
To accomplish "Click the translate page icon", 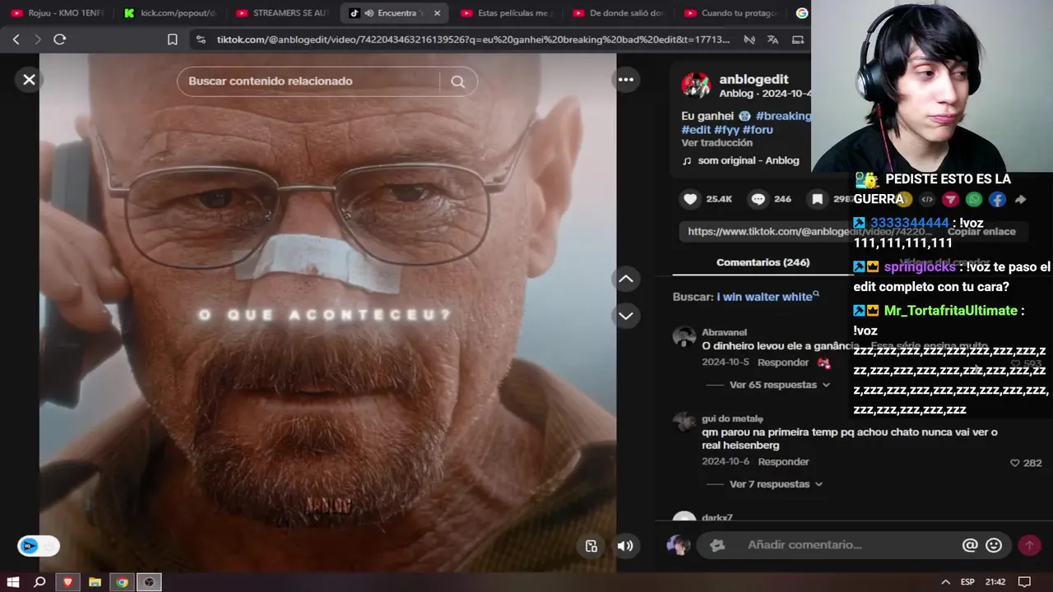I will pos(772,39).
